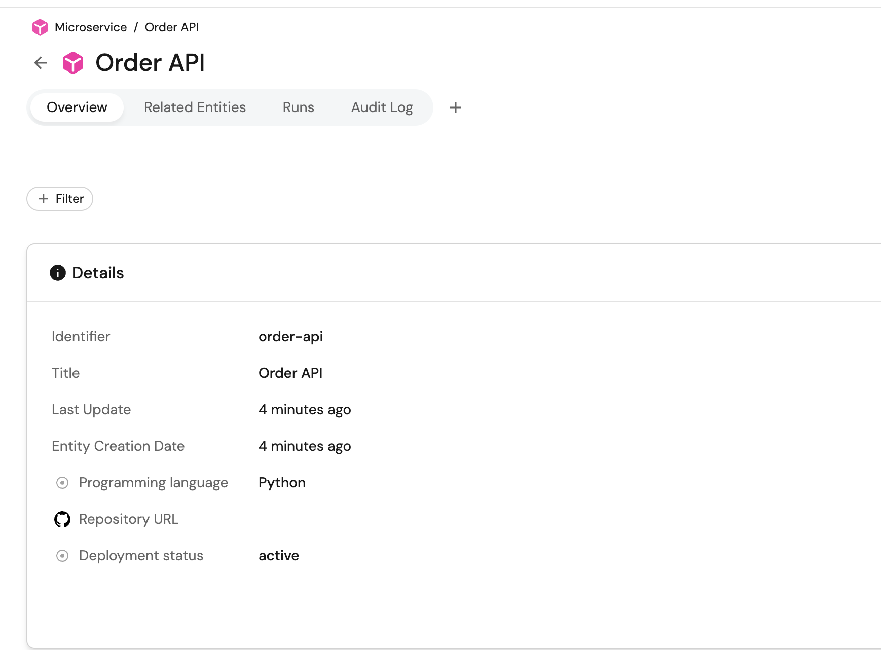
Task: Click the Details info icon
Action: click(x=58, y=273)
